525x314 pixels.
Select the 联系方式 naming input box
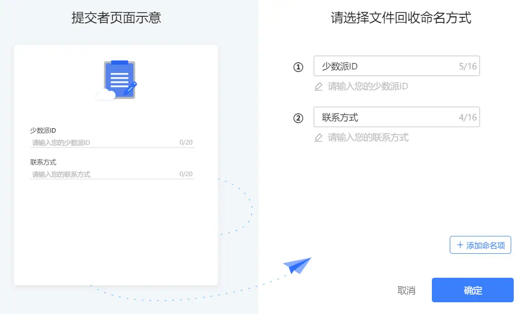tap(397, 117)
